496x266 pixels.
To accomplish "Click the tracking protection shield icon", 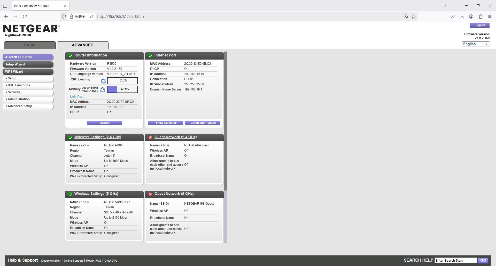I will pos(64,16).
